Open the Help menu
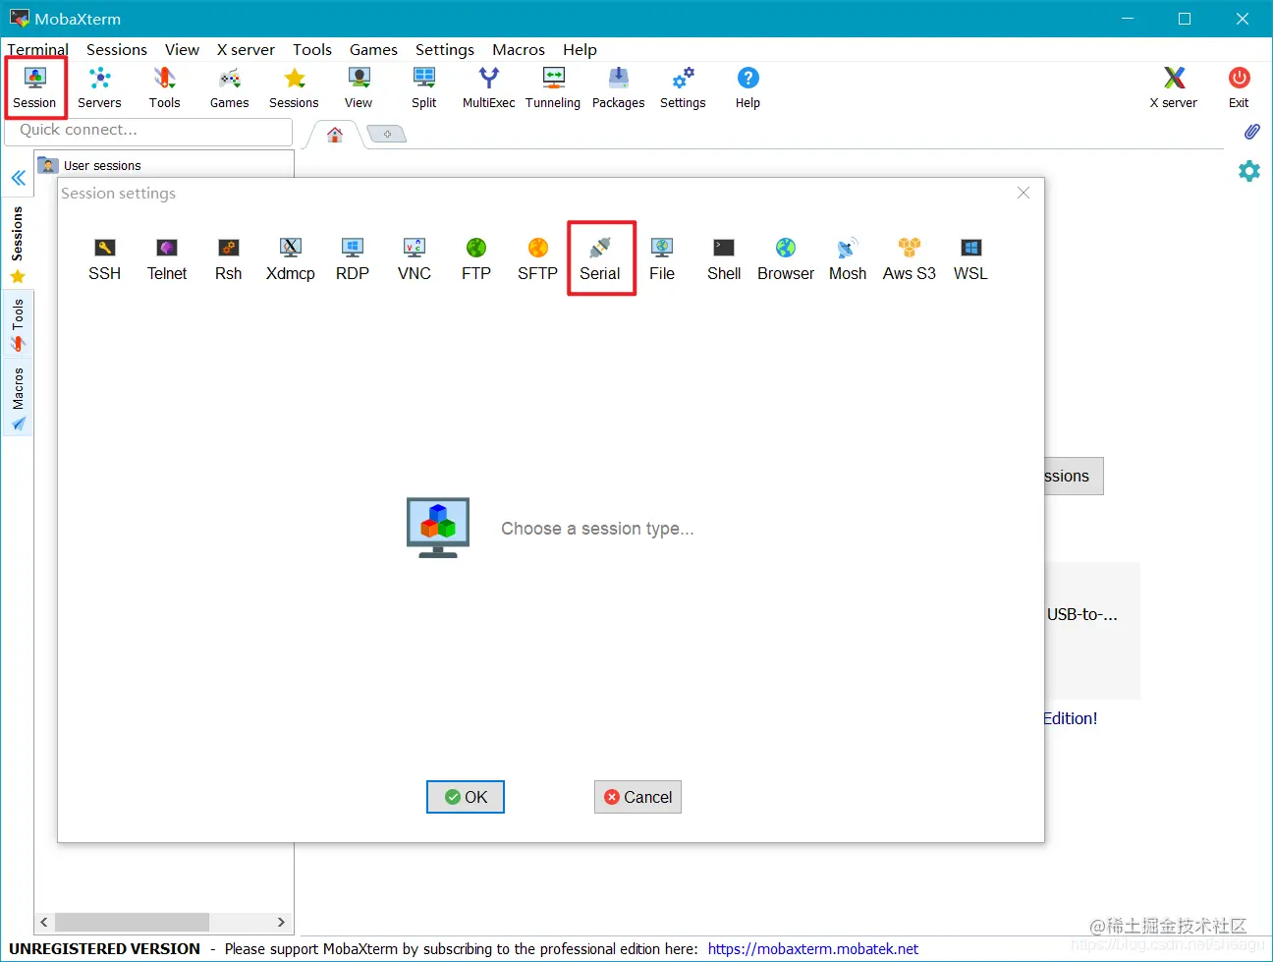The width and height of the screenshot is (1273, 962). [580, 49]
